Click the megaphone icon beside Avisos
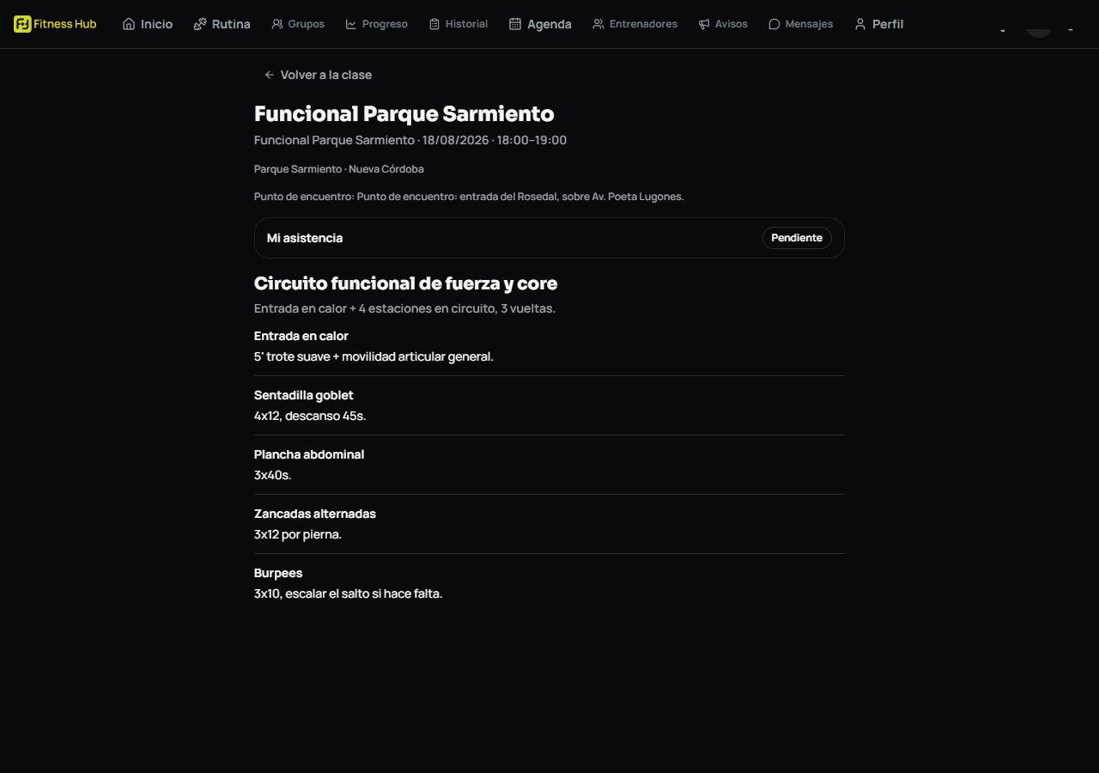Screen dimensions: 1099x773 click(704, 24)
